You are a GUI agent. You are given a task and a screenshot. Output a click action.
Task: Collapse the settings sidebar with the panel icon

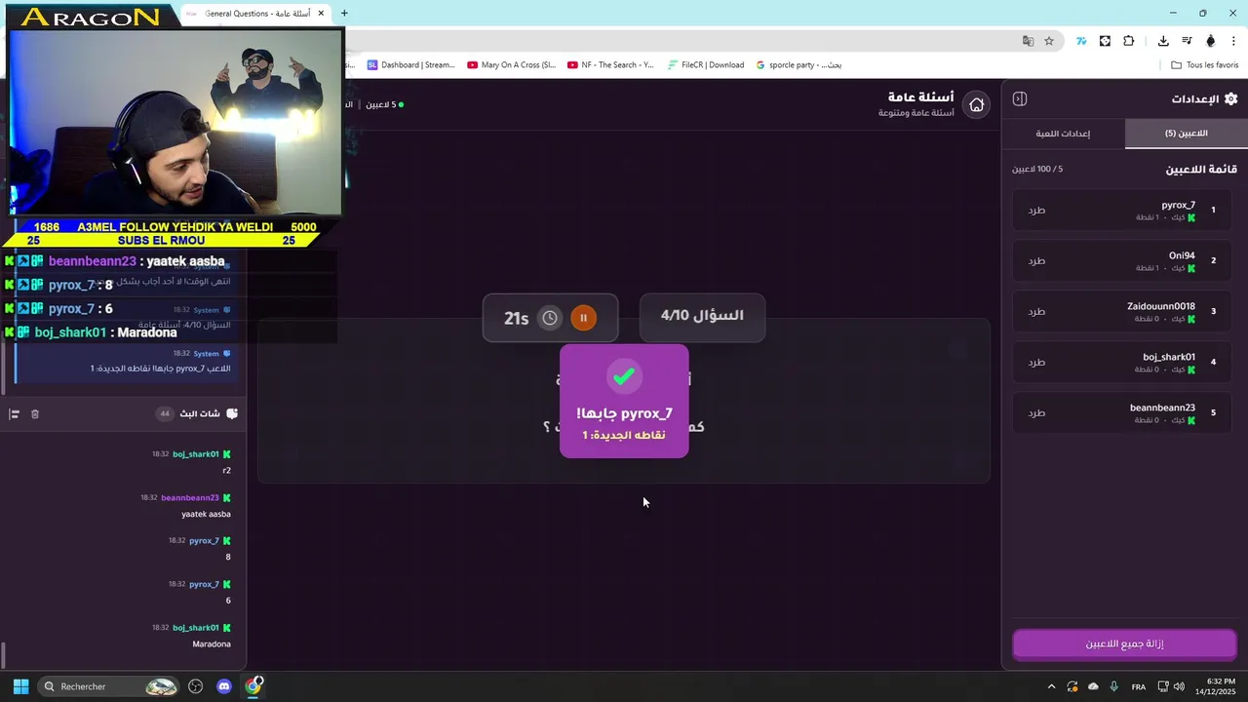tap(1020, 98)
